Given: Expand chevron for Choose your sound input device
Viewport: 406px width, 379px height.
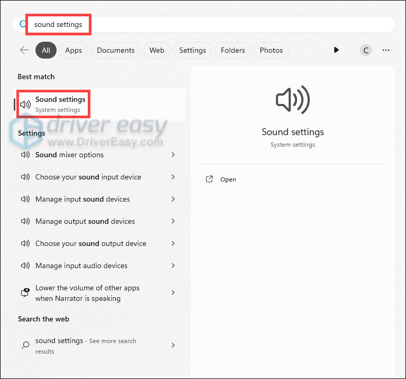Looking at the screenshot, I should point(173,177).
